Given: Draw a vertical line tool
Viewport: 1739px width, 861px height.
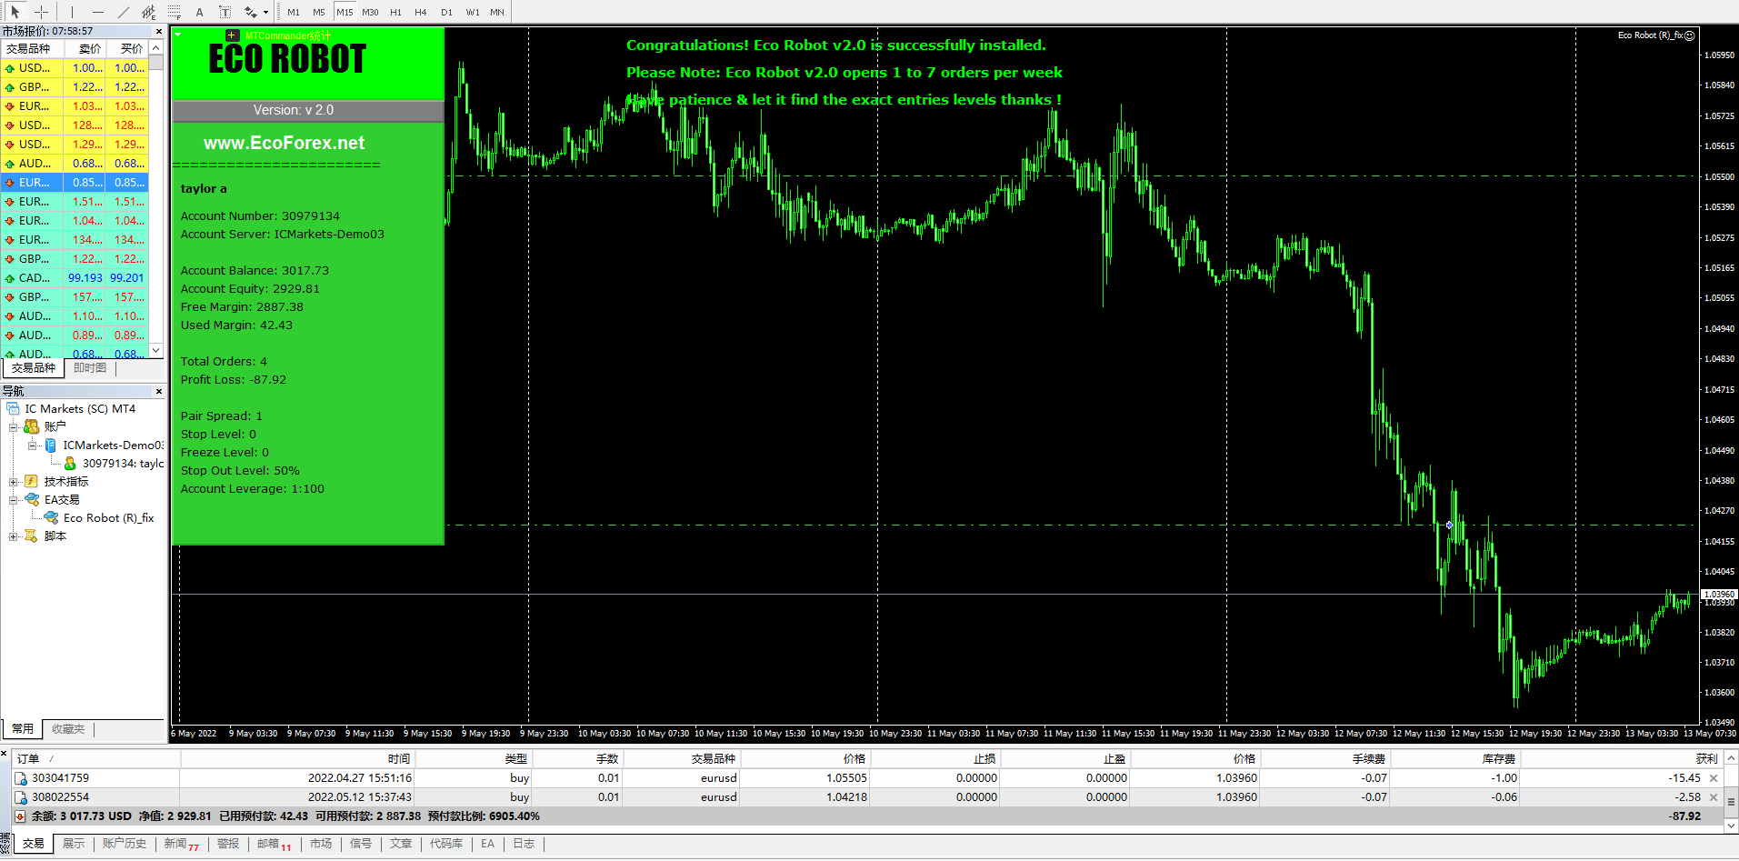Looking at the screenshot, I should (x=71, y=12).
